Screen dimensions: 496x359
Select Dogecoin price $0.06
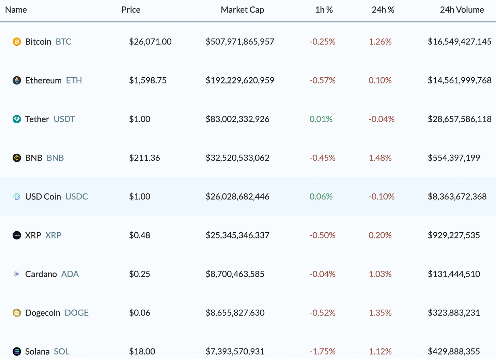click(x=140, y=313)
